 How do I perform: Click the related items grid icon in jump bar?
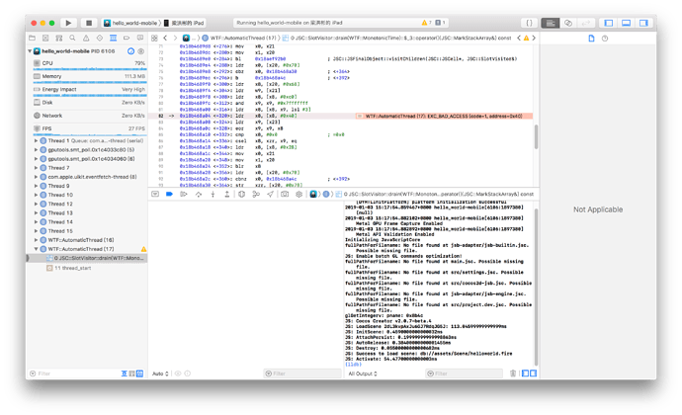pos(154,38)
